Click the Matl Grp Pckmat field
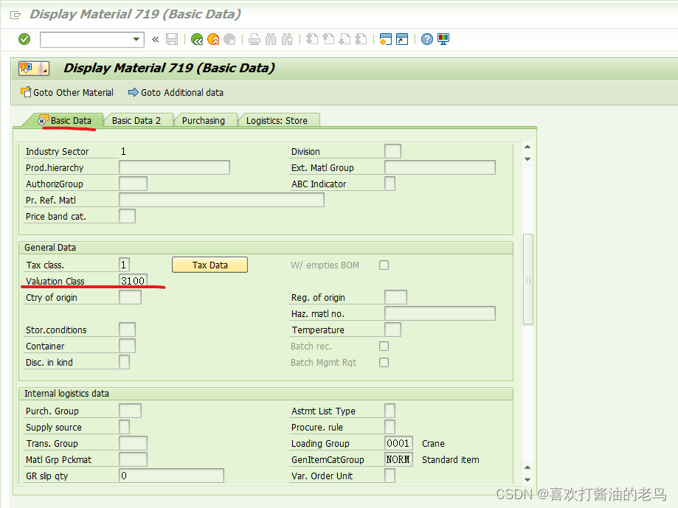Viewport: 678px width, 508px height. pyautogui.click(x=134, y=459)
